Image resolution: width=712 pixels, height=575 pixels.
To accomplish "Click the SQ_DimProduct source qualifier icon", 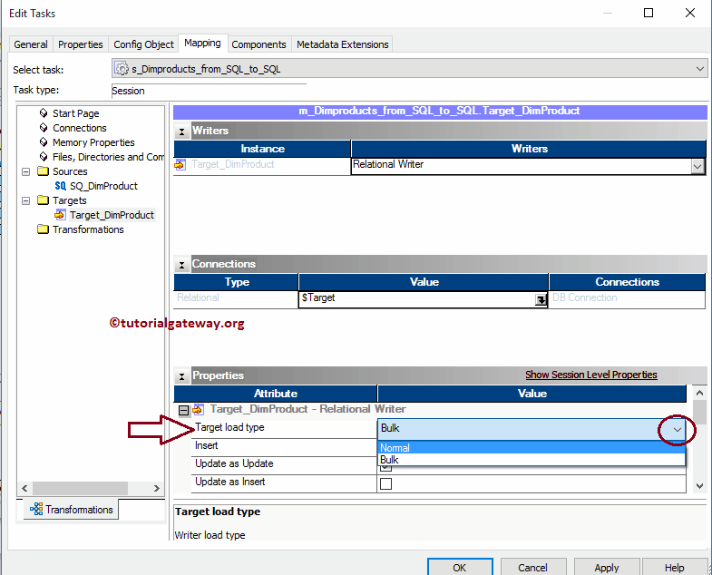I will [61, 186].
